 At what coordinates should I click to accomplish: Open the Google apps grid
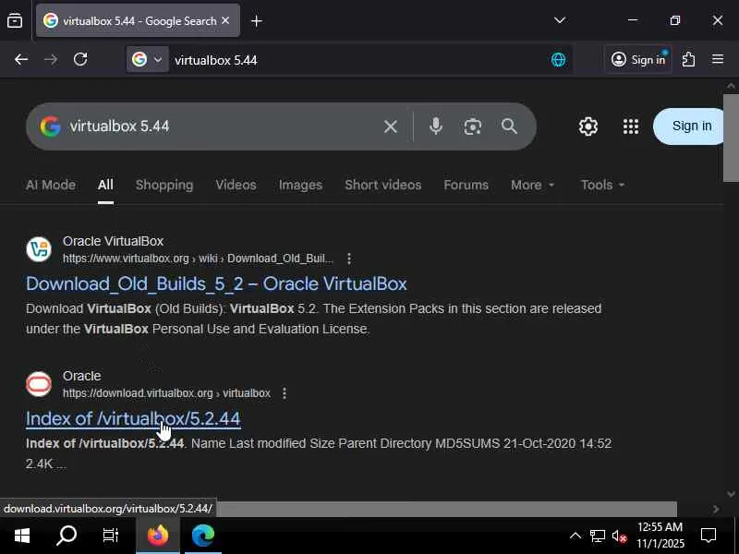pos(631,126)
